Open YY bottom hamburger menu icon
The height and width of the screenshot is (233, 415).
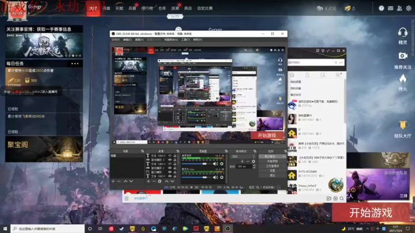coord(127,198)
